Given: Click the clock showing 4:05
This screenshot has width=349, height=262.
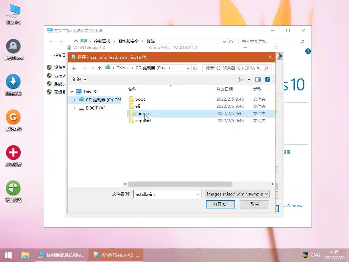Looking at the screenshot, I should 334,252.
